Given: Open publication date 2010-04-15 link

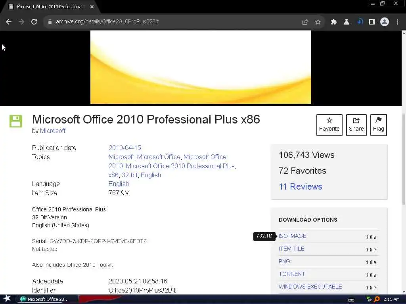Looking at the screenshot, I should [125, 148].
